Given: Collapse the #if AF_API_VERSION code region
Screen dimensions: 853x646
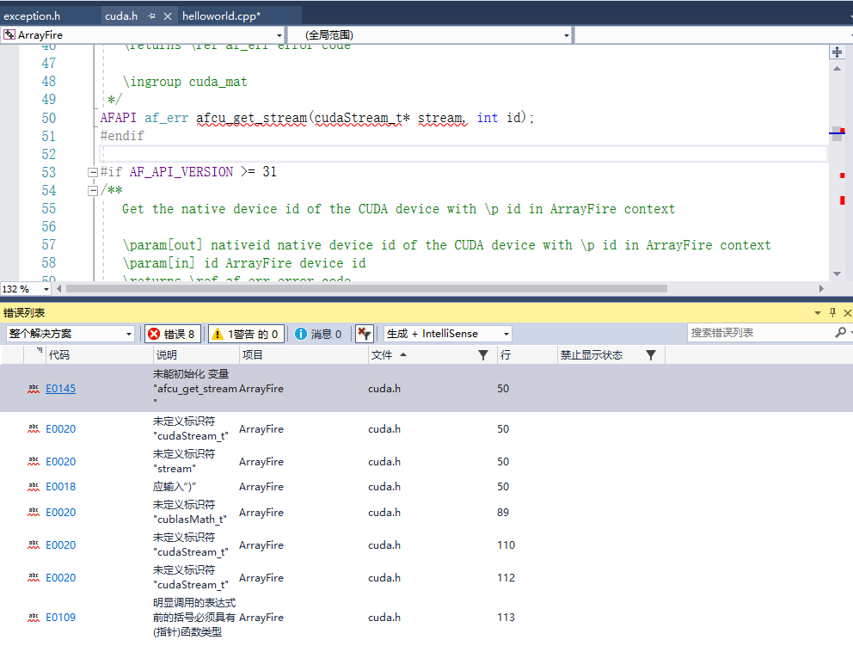Looking at the screenshot, I should (92, 171).
